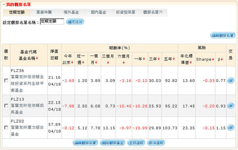Open fund 富蘭克林潛力組合基金 link
The width and height of the screenshot is (238, 150).
point(27,131)
